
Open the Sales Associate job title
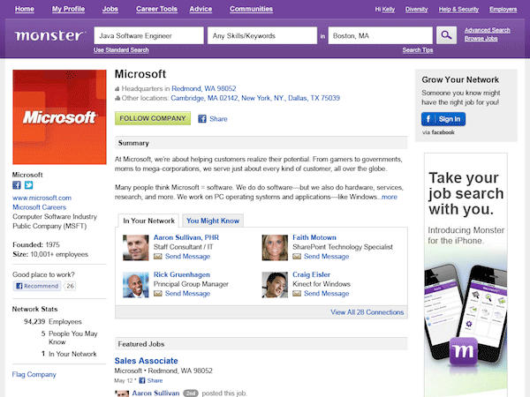(146, 361)
